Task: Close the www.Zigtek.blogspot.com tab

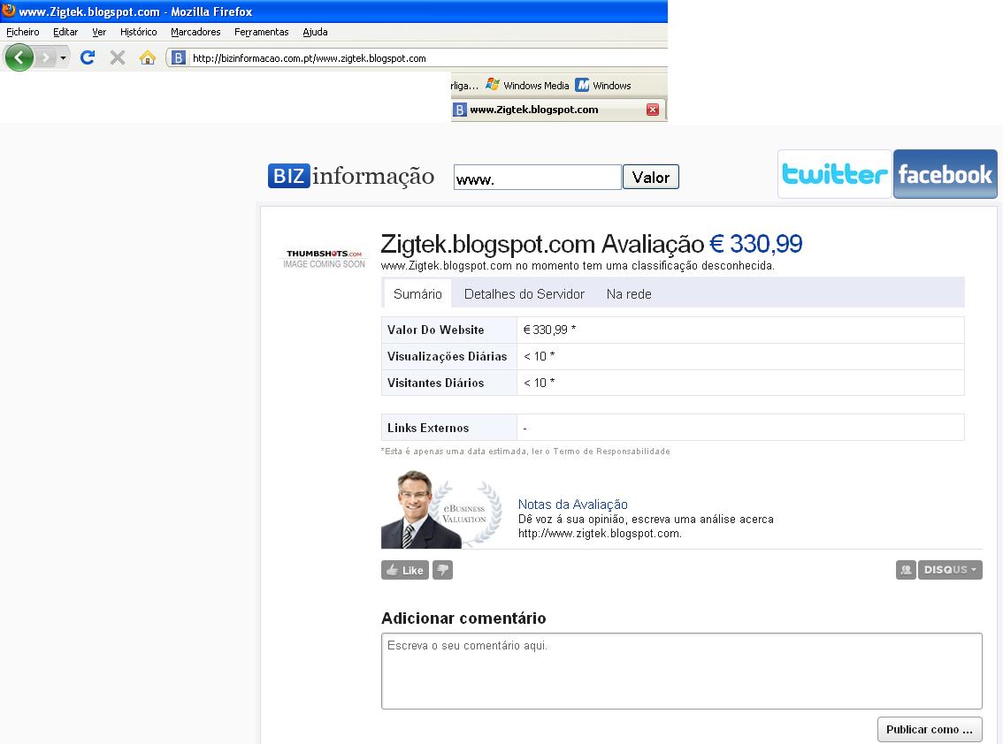Action: 653,110
